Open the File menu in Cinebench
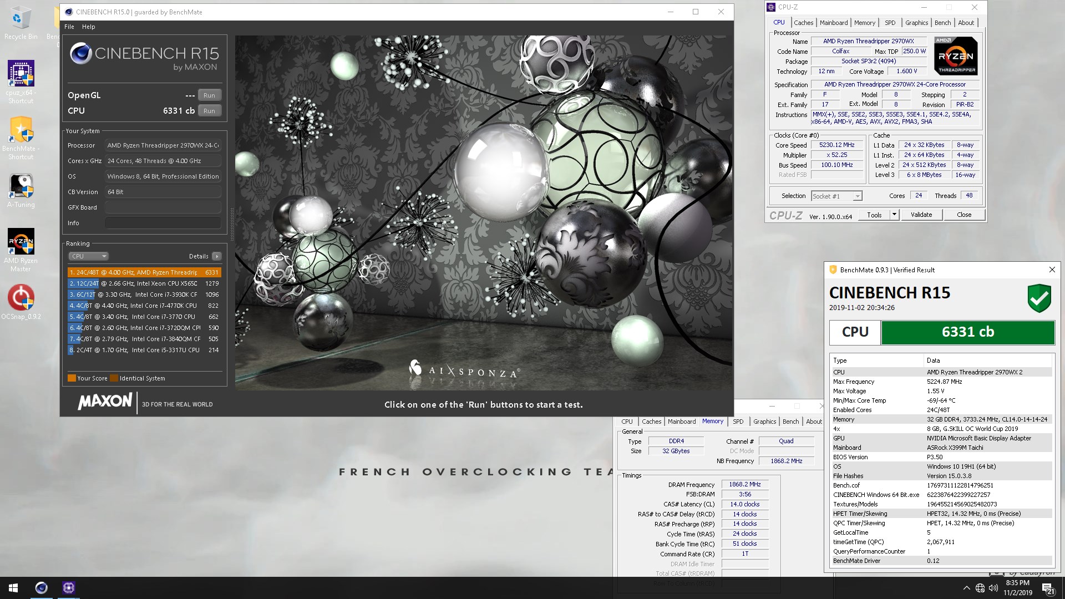 [69, 27]
